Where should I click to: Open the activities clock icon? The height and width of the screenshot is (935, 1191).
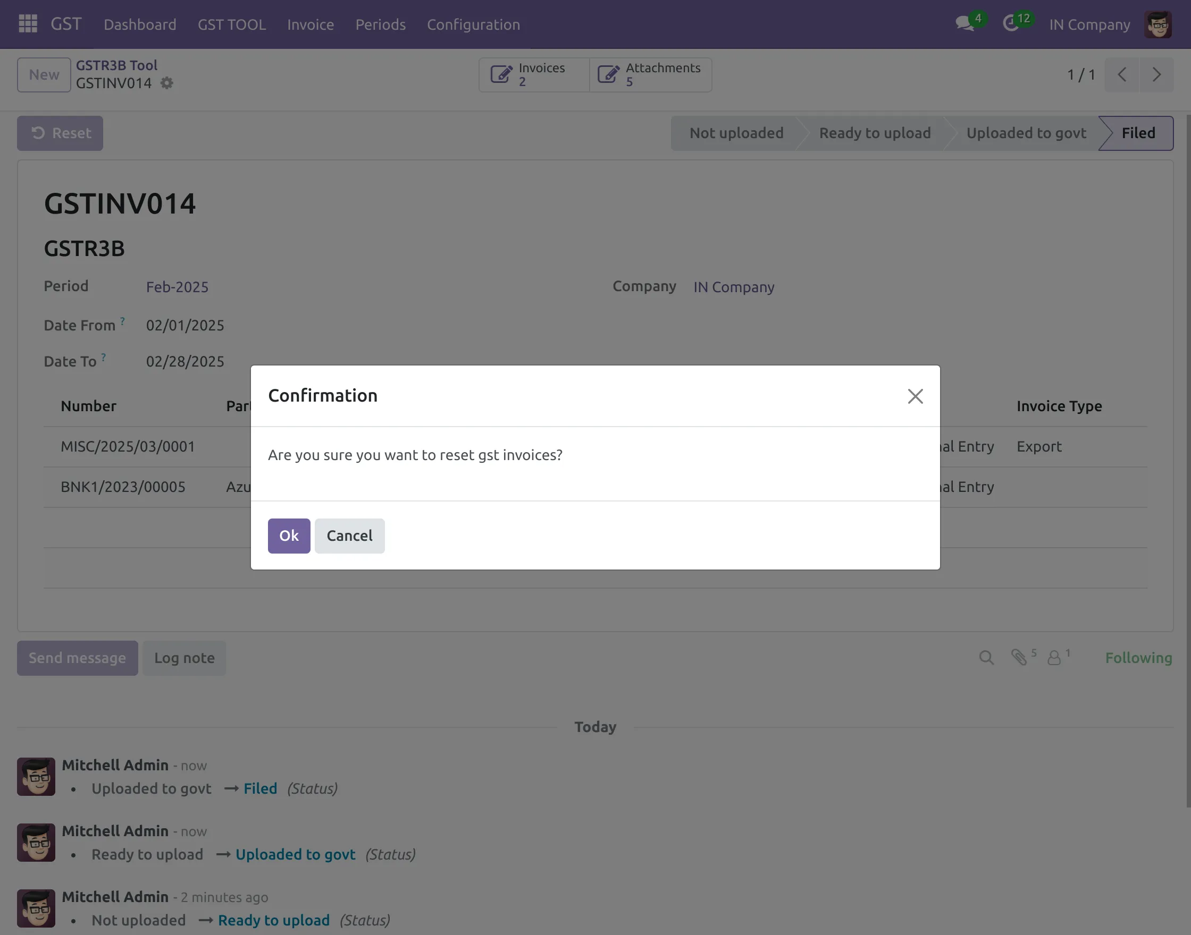coord(1011,24)
